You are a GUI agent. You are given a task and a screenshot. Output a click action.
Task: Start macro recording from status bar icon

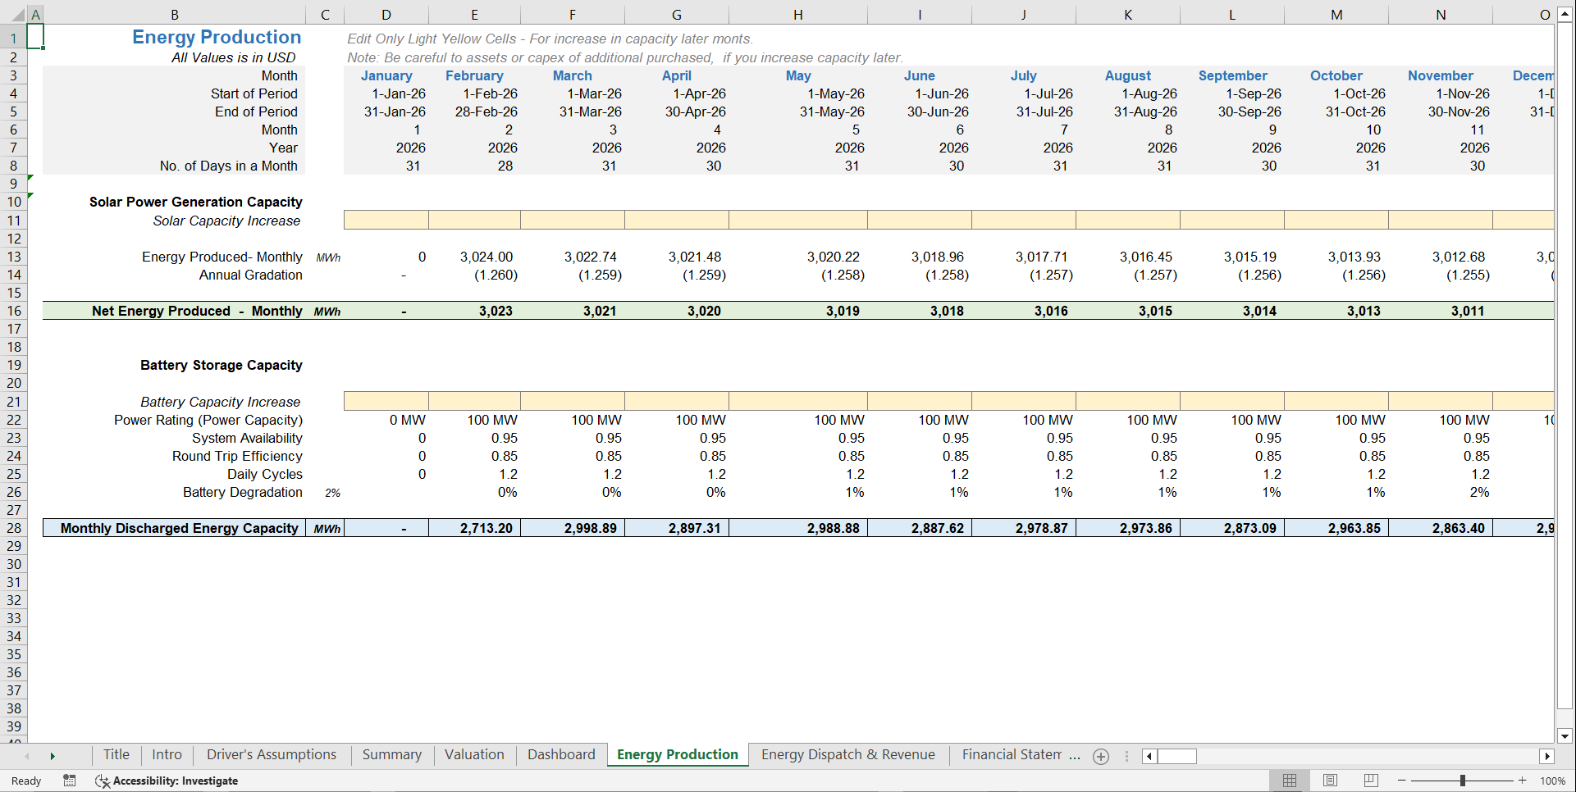click(70, 781)
